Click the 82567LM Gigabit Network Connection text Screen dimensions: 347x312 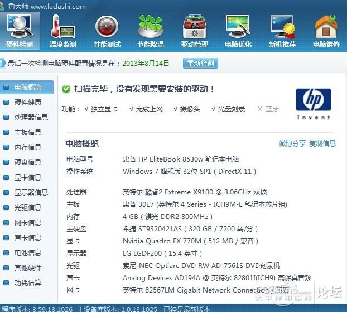pyautogui.click(x=206, y=290)
